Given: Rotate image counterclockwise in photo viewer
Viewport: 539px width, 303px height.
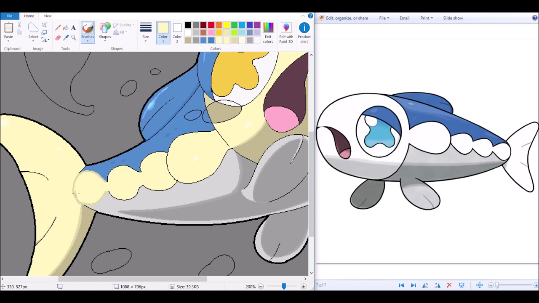Looking at the screenshot, I should [425, 285].
